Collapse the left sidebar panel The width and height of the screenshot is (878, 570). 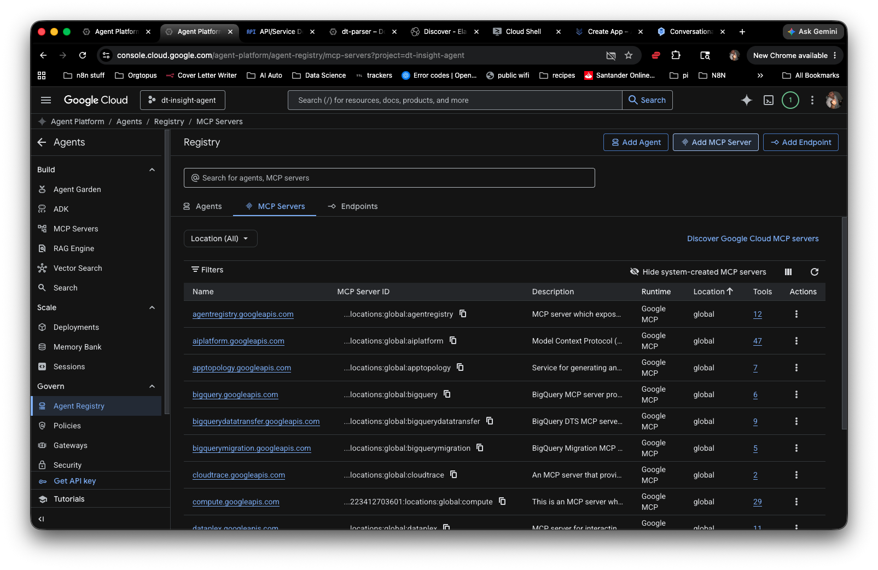42,519
